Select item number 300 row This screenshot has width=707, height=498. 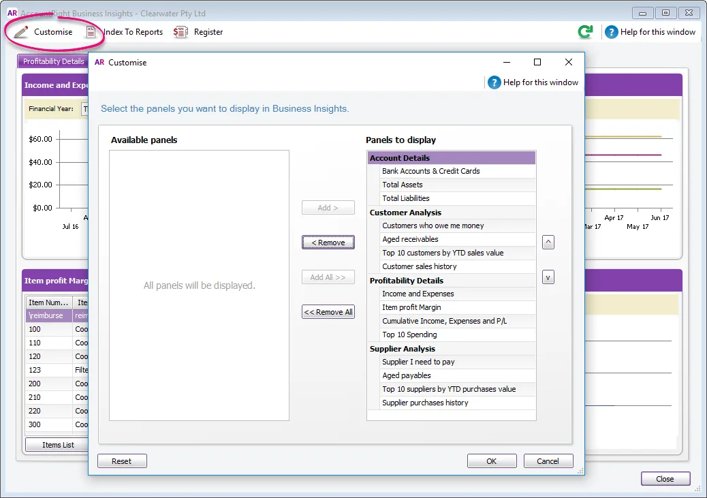(57, 424)
